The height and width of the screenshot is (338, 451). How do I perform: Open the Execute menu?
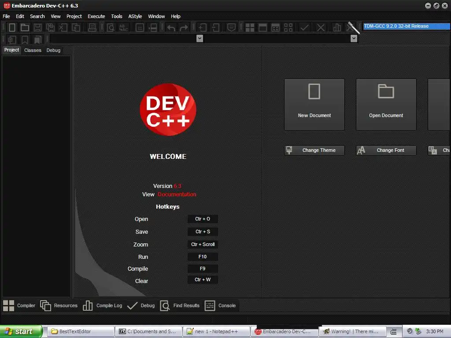[x=96, y=16]
